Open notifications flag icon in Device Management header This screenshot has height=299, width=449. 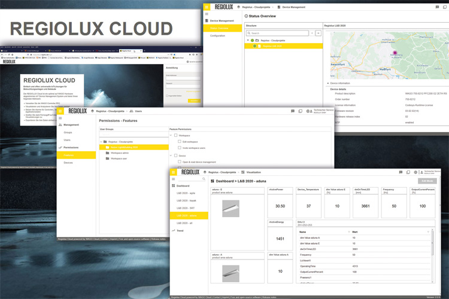437,7
